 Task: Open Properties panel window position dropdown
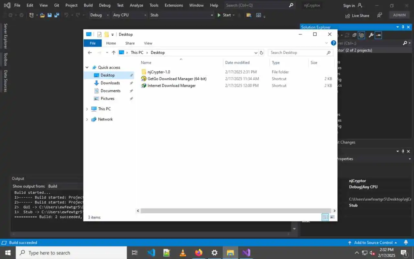click(x=398, y=151)
